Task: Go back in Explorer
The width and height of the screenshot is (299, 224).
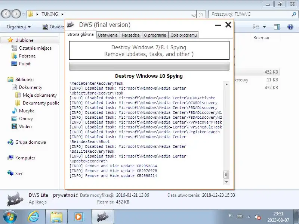Action: [x=6, y=14]
